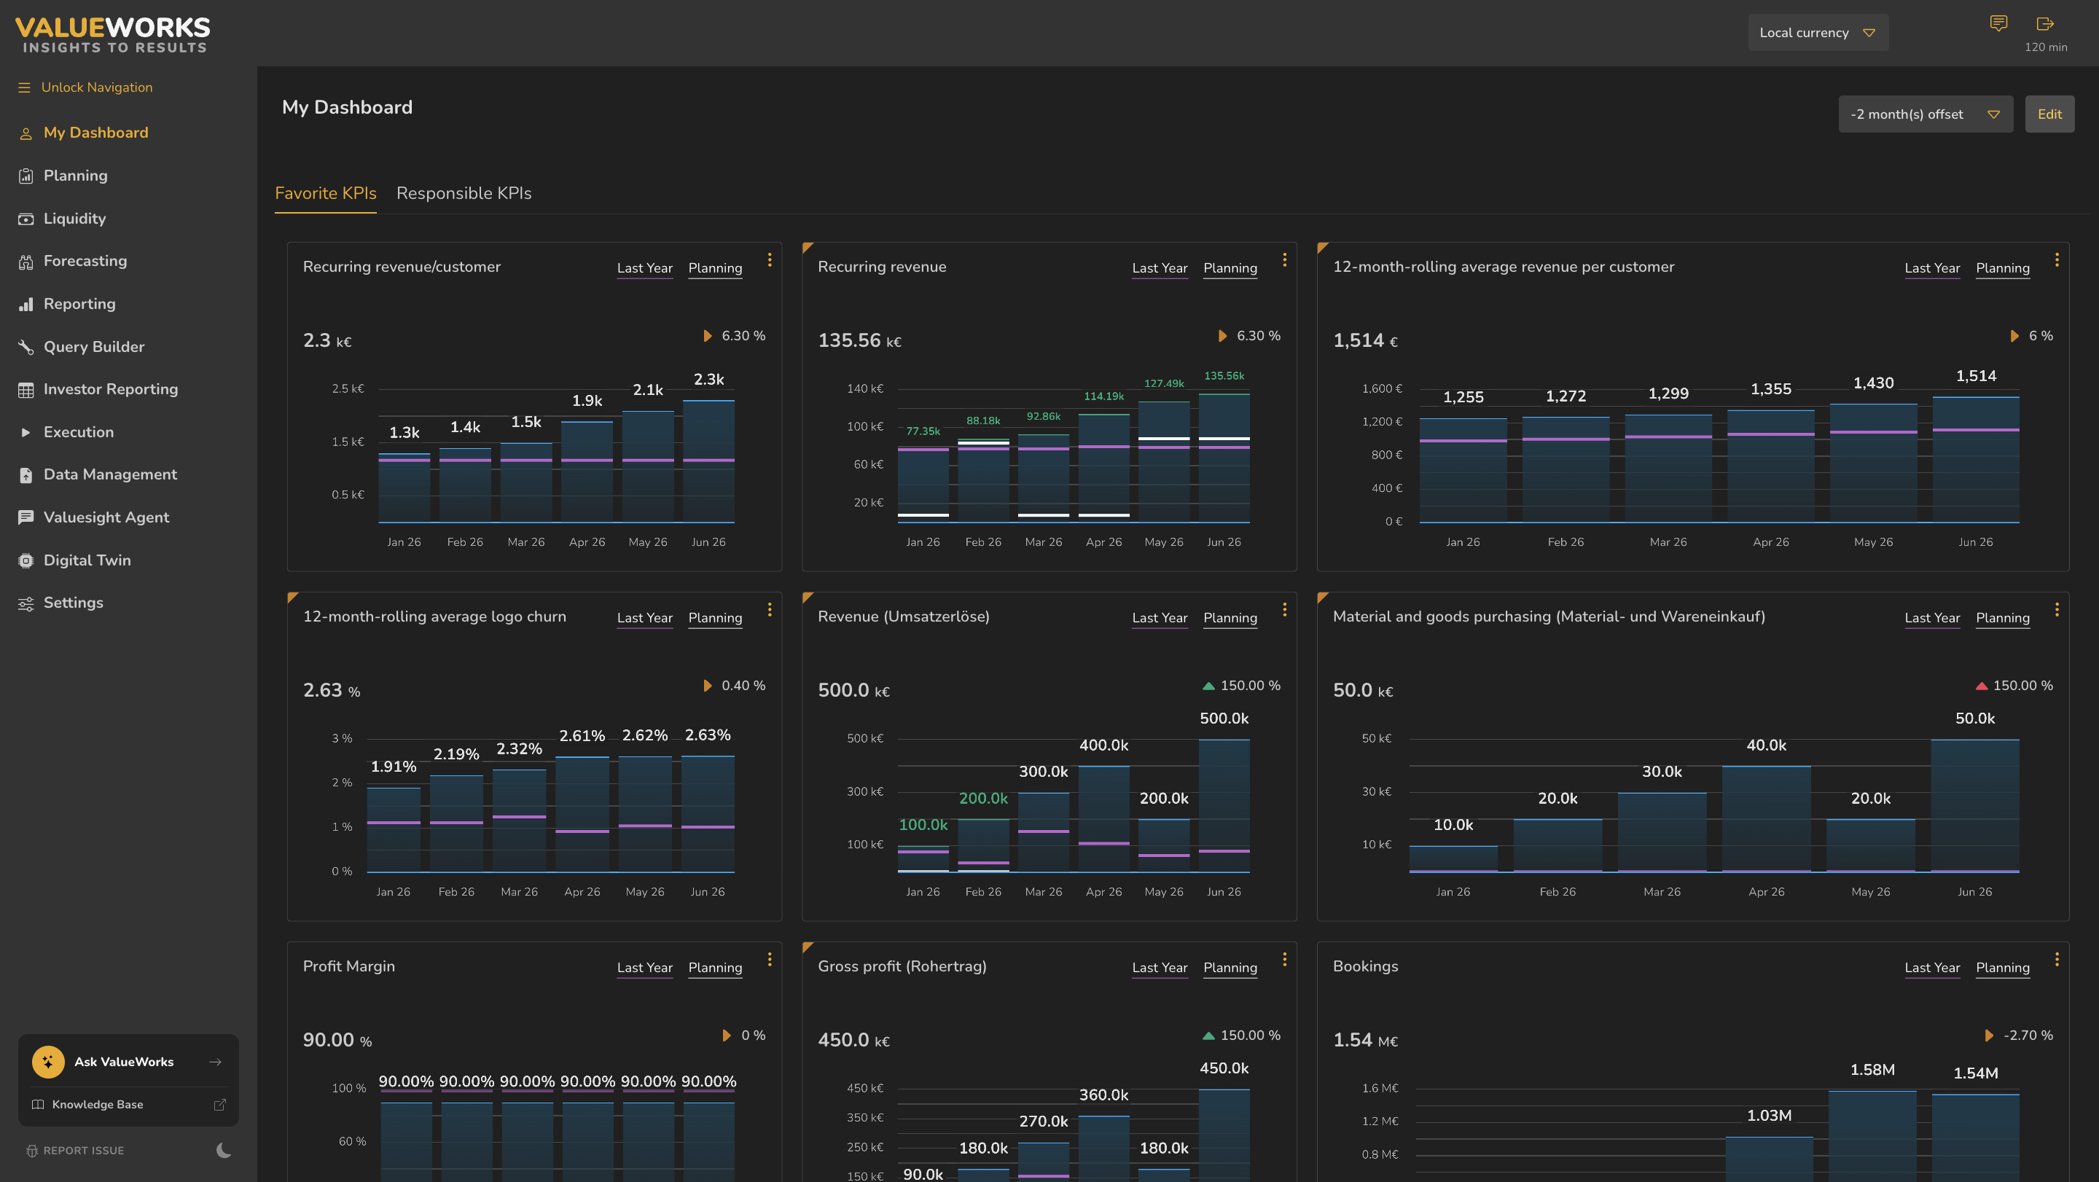Toggle Planning on Recurring revenue card
The width and height of the screenshot is (2099, 1182).
pos(1230,268)
